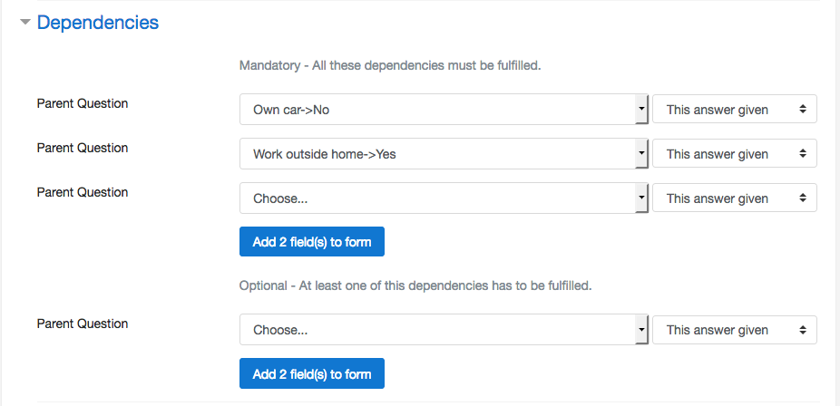Image resolution: width=840 pixels, height=406 pixels.
Task: Click the arrow beside 'Work outside home->Yes' select
Action: (x=641, y=154)
